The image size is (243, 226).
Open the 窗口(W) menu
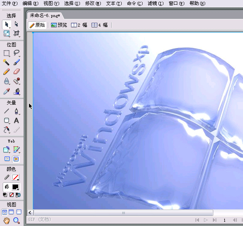177,3
